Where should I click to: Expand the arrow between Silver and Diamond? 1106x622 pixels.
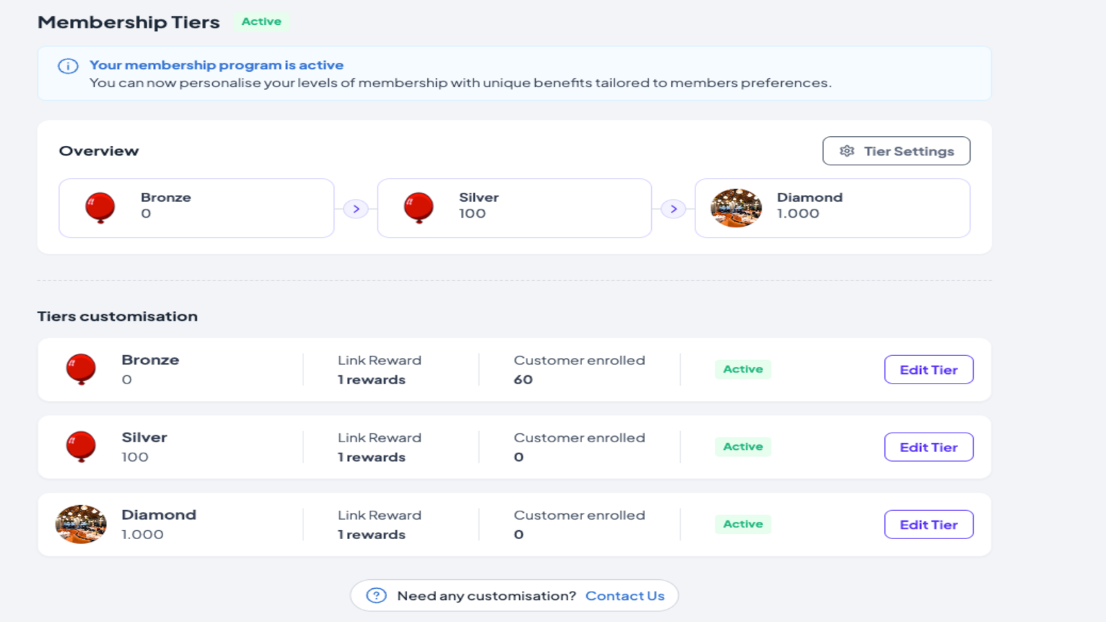click(673, 208)
